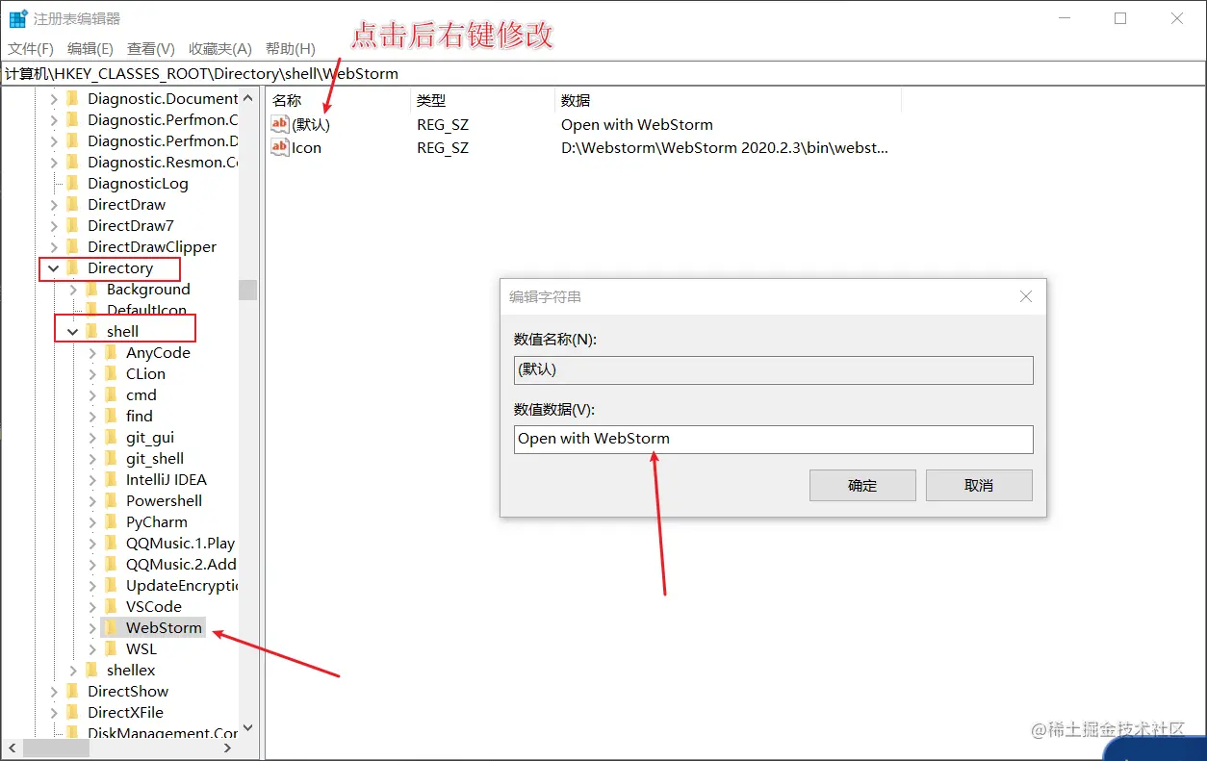Click the 数值数据 input field
Viewport: 1207px width, 761px height.
point(774,439)
